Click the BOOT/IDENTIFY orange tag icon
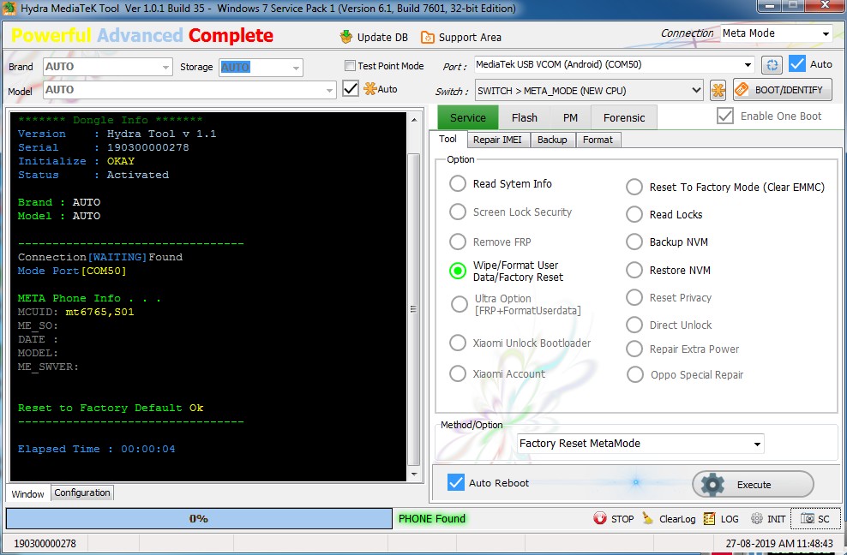This screenshot has height=555, width=847. click(x=742, y=90)
